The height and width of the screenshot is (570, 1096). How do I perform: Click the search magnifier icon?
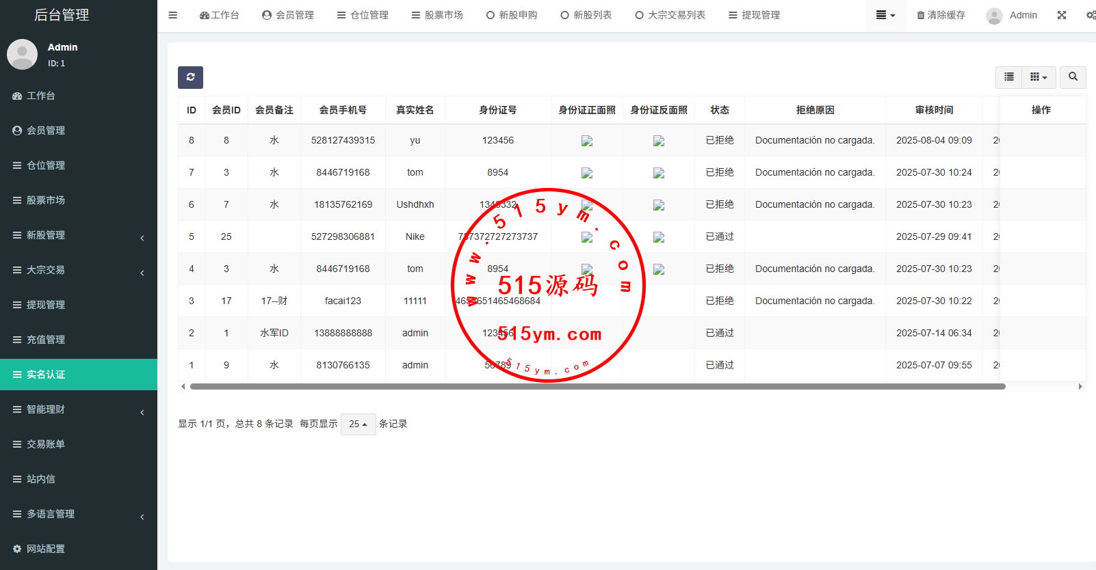pos(1073,77)
